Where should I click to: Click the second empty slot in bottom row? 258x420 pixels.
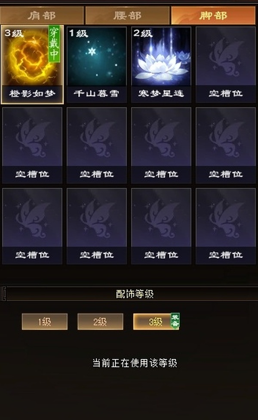pos(96,226)
